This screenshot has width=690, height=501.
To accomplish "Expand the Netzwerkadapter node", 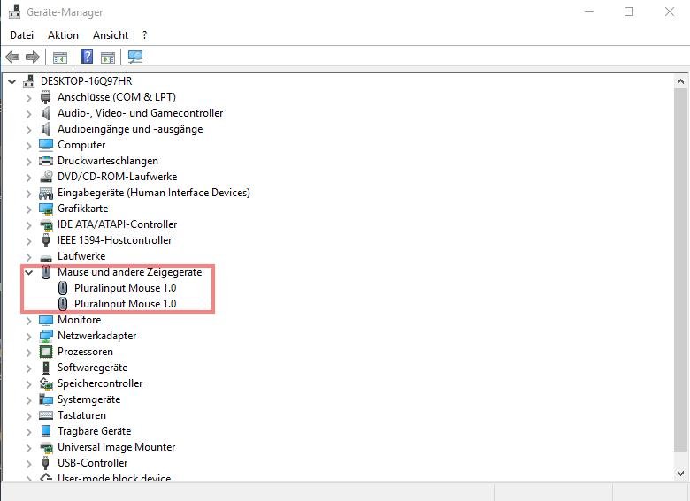I will tap(28, 337).
